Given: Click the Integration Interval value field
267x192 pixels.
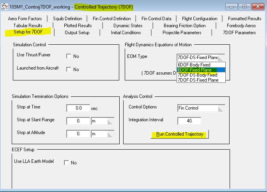Looking at the screenshot, I should 189,121.
